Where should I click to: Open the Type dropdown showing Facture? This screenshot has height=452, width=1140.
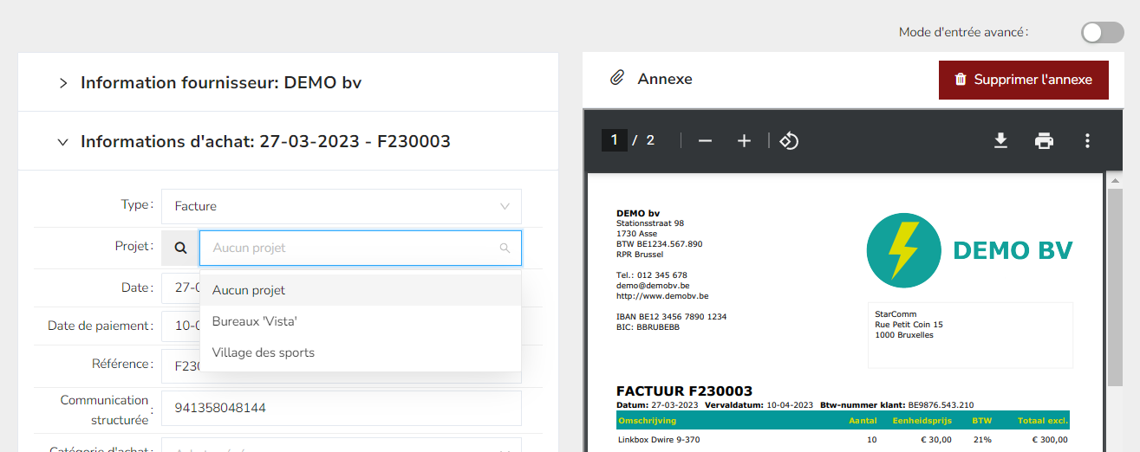[342, 206]
